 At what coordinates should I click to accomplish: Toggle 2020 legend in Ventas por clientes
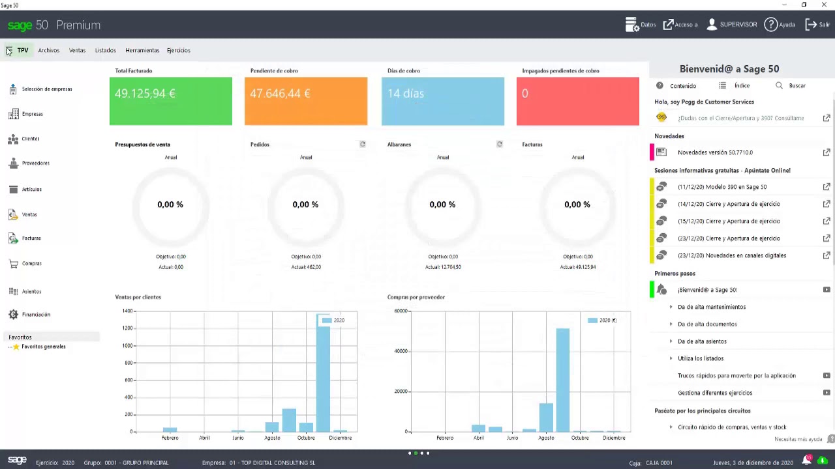tap(333, 320)
